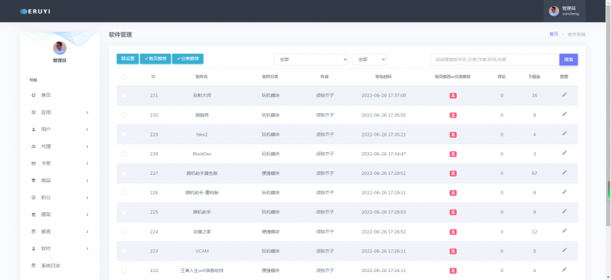Open the wide 全部 category dropdown
Viewport: 611px width, 280px height.
point(310,59)
